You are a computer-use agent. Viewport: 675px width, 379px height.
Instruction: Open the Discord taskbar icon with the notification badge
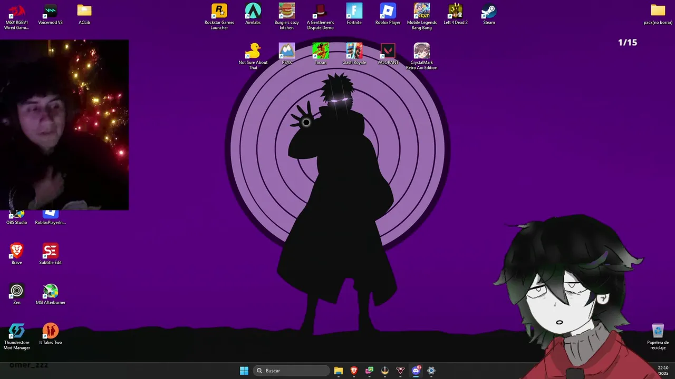(416, 371)
